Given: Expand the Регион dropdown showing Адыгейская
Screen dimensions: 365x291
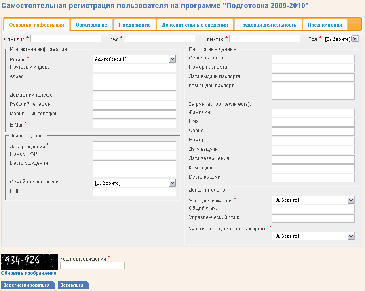Looking at the screenshot, I should tap(135, 59).
